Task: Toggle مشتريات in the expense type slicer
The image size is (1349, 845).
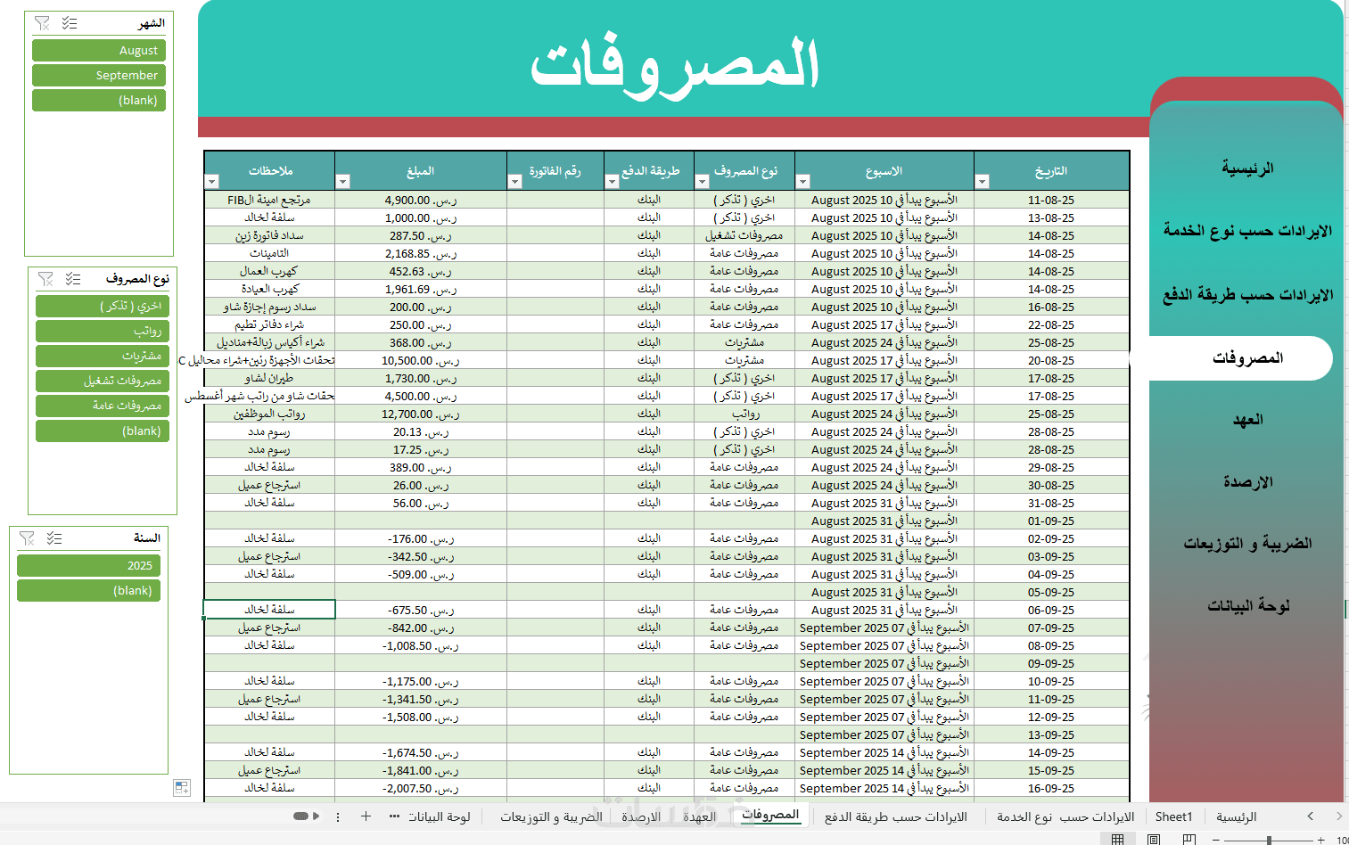Action: (x=103, y=356)
